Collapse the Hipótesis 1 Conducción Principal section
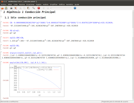Image resolution: width=134 pixels, height=103 pixels. pos(1,11)
